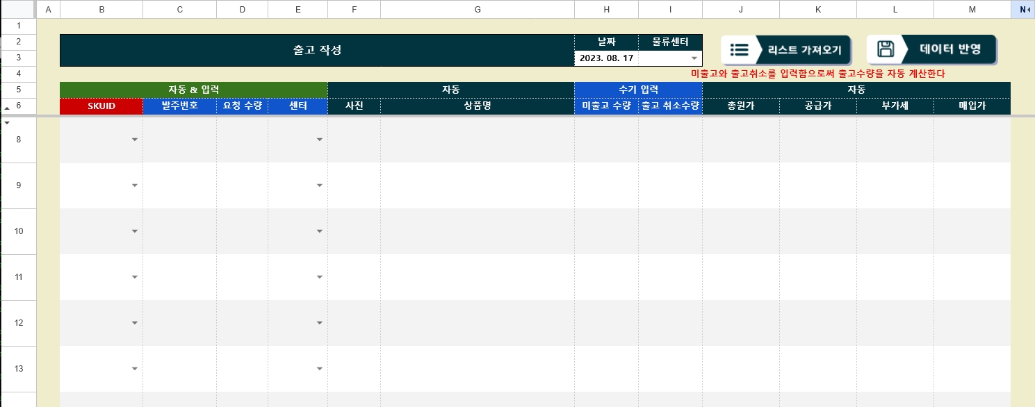The height and width of the screenshot is (407, 1035).
Task: Open the SKUID dropdown in row 11
Action: coord(134,277)
